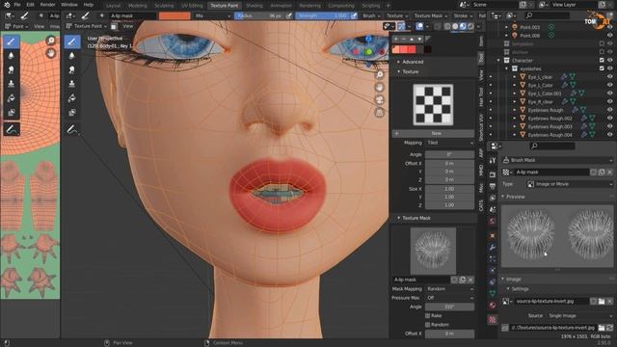Hide Eyebrows Rough.004 in outliner

610,135
